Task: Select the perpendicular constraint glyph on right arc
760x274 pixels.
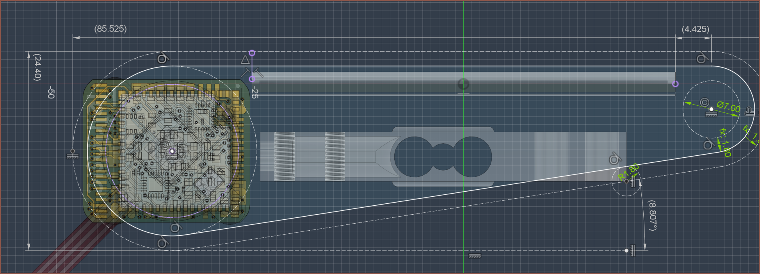Action: pos(749,111)
